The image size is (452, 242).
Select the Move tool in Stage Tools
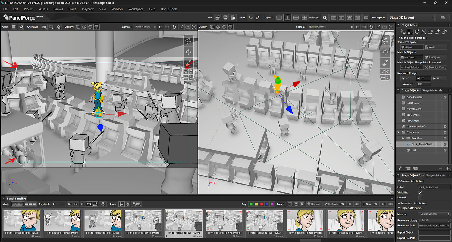[x=410, y=32]
